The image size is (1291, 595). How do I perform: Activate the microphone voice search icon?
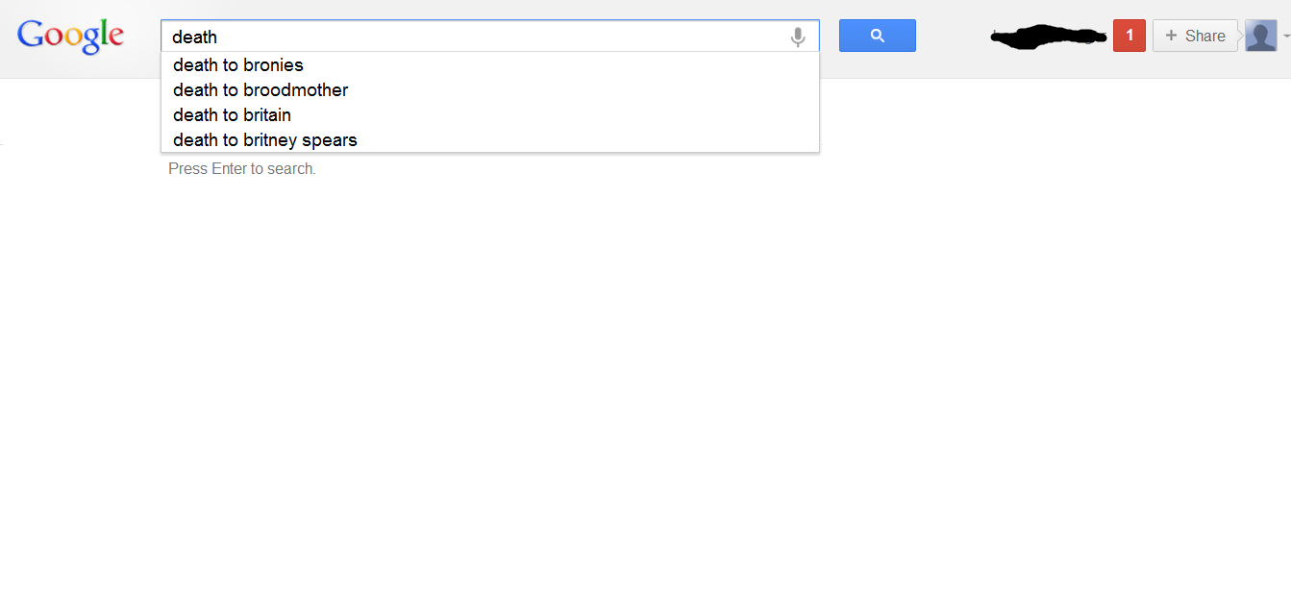click(x=797, y=37)
